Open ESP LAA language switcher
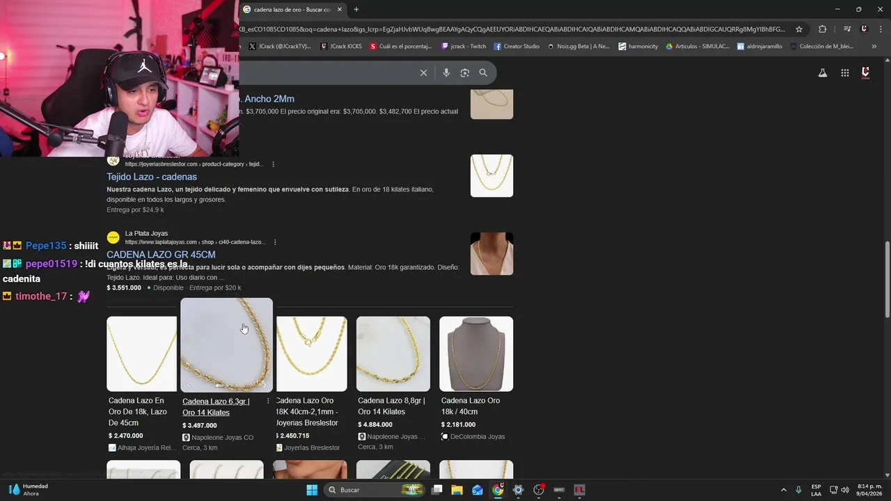Image resolution: width=891 pixels, height=501 pixels. point(816,490)
